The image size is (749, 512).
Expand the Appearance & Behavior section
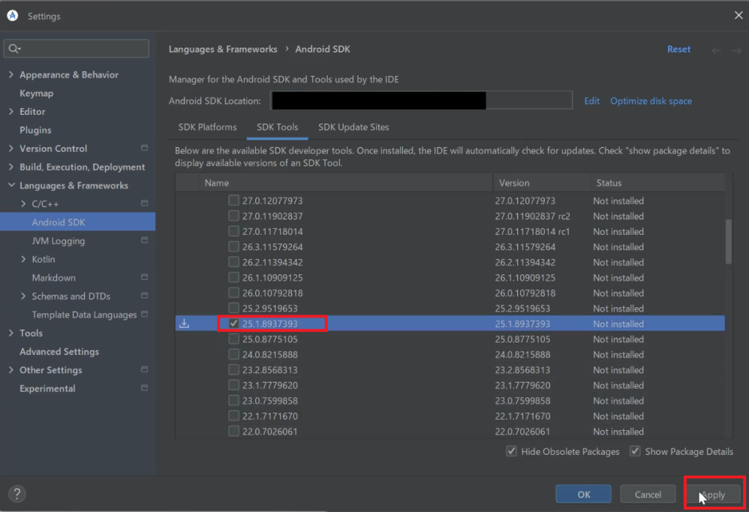tap(11, 75)
